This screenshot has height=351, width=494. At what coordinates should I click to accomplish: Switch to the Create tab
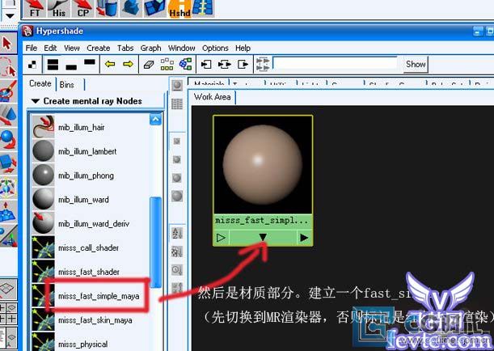click(x=40, y=83)
